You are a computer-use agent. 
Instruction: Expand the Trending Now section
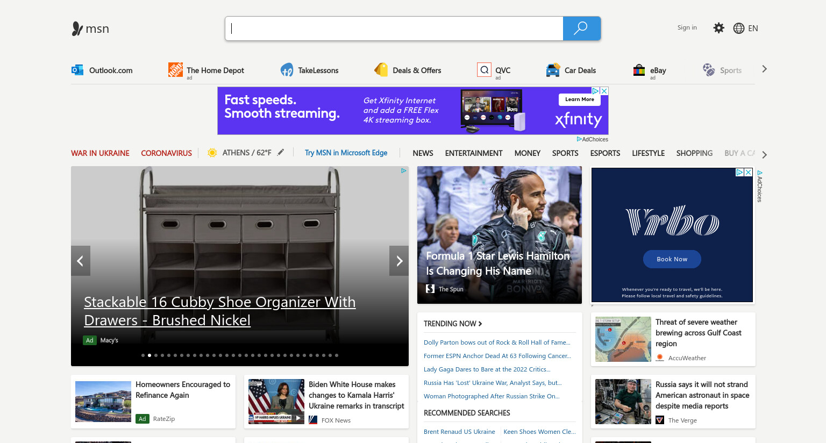453,324
